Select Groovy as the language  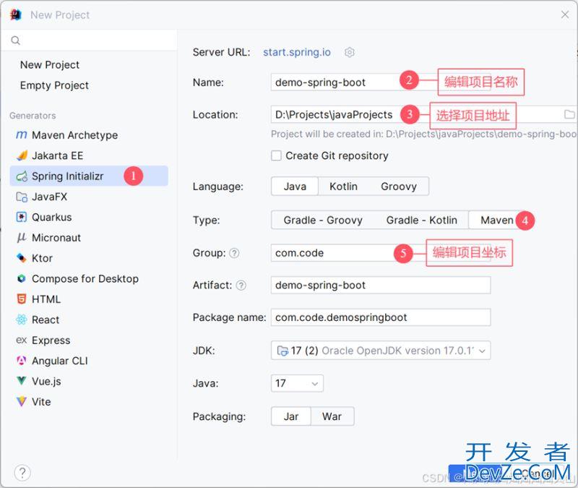click(399, 187)
